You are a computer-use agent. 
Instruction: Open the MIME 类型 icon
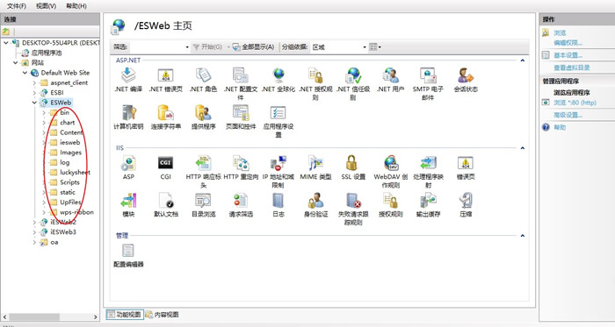(315, 163)
